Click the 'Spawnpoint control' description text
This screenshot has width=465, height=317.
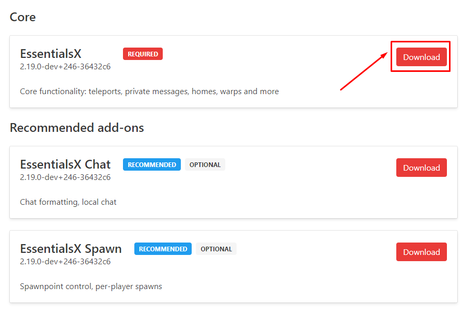tap(91, 286)
